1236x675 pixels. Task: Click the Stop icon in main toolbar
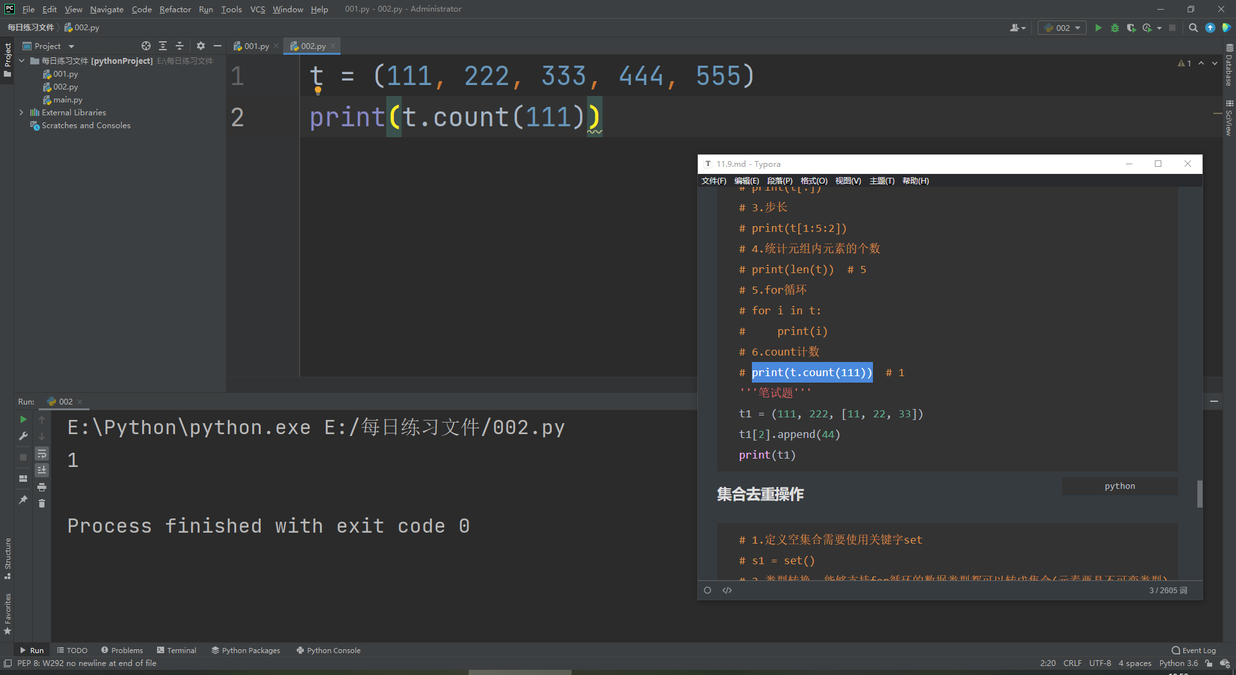[x=1172, y=28]
